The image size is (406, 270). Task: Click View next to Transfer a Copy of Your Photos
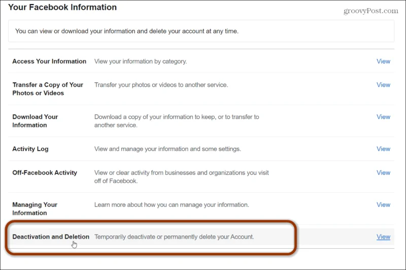point(383,85)
